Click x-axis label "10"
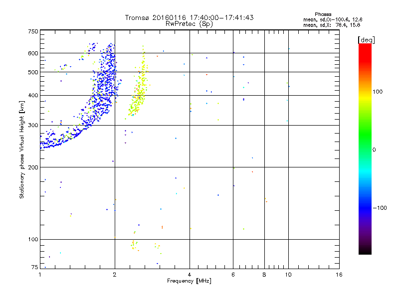Viewport: 399px width, 299px height. tap(288, 275)
